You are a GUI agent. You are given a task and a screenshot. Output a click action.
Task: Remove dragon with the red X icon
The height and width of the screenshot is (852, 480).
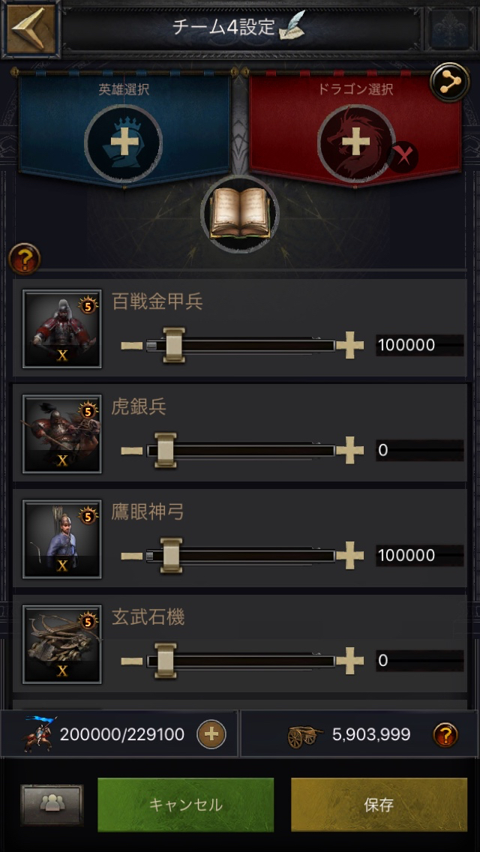coord(403,158)
